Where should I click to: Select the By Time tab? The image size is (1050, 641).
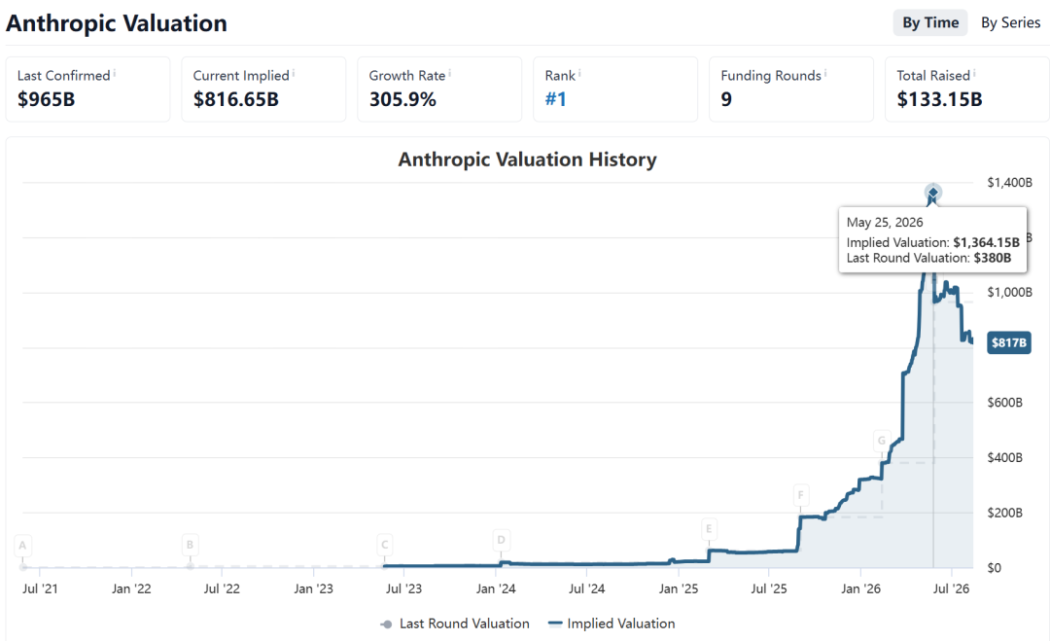(x=930, y=22)
